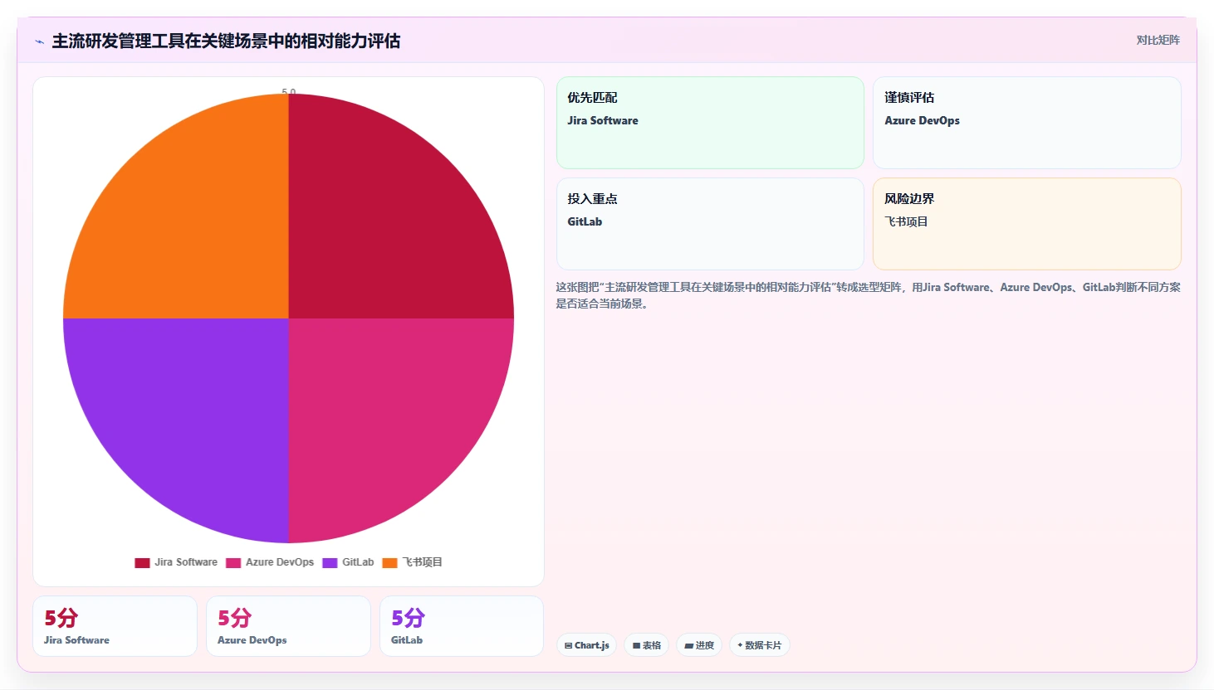Viewport: 1214px width, 690px height.
Task: Open the 5分 GitLab score card
Action: [x=462, y=626]
